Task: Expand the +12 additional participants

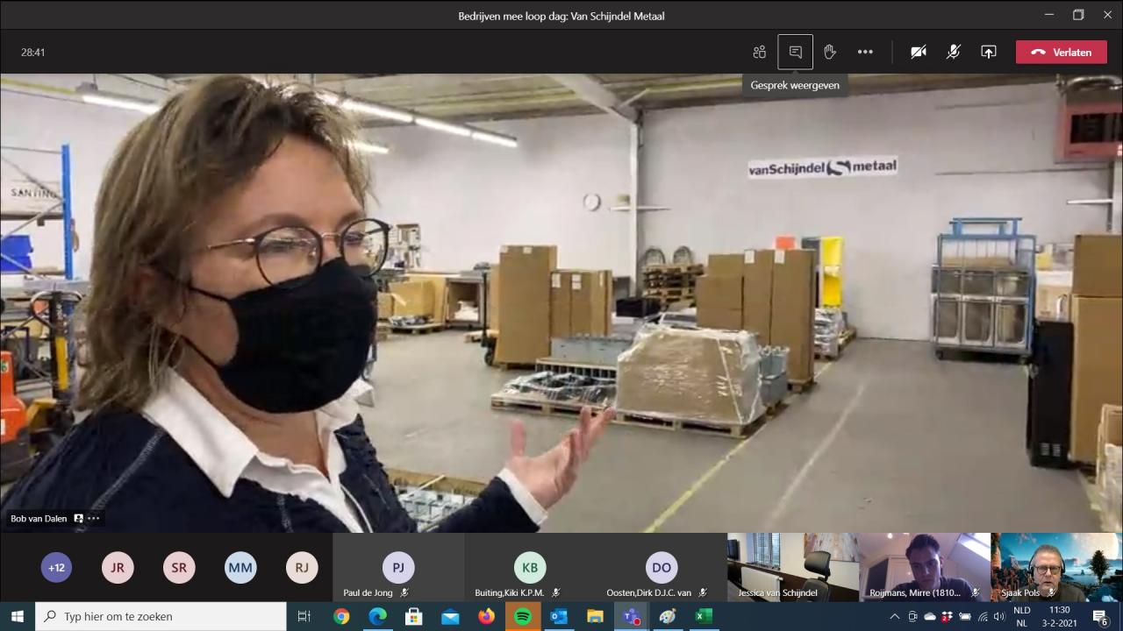Action: 56,568
